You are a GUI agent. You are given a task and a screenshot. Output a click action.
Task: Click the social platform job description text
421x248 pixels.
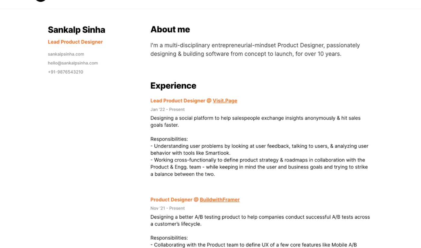pos(255,121)
